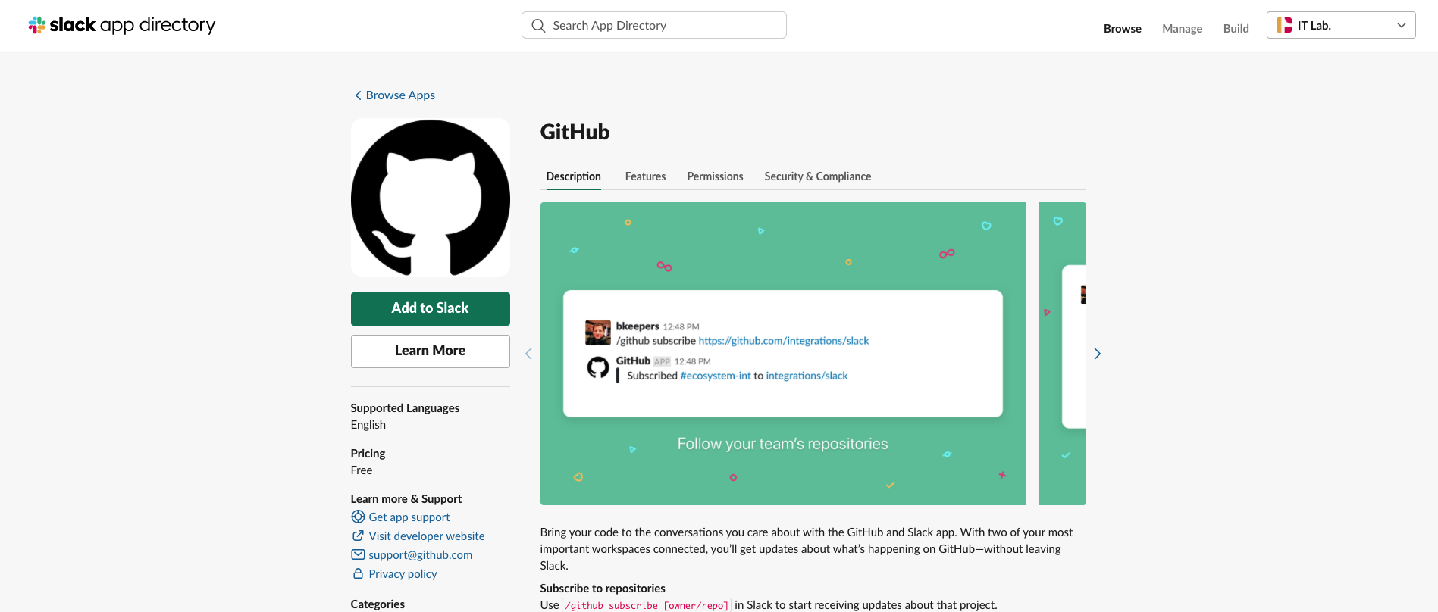This screenshot has height=612, width=1438.
Task: Open the Build menu item
Action: coord(1236,28)
